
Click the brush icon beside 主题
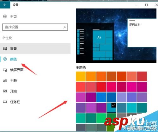click(x=5, y=81)
